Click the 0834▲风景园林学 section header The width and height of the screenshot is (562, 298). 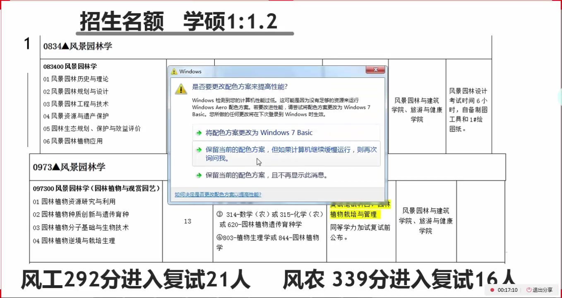click(x=78, y=46)
